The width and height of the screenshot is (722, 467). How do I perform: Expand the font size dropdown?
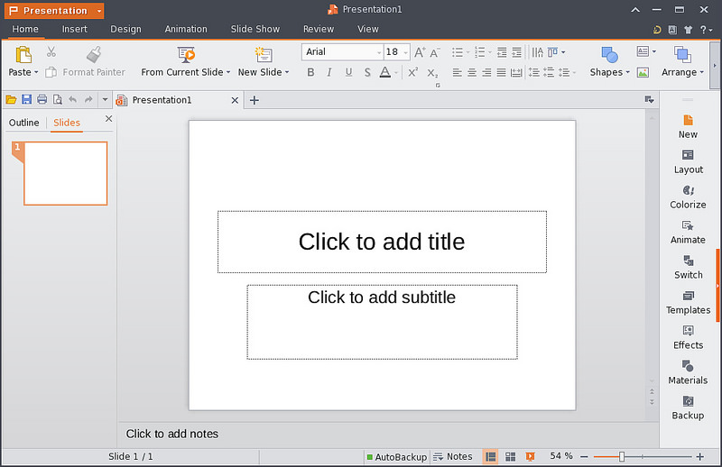406,52
